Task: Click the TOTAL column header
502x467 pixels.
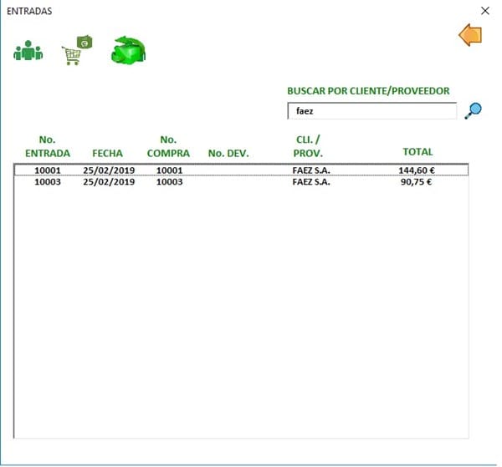Action: [417, 151]
